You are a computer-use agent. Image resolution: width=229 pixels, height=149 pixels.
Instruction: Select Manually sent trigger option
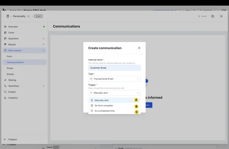114,100
